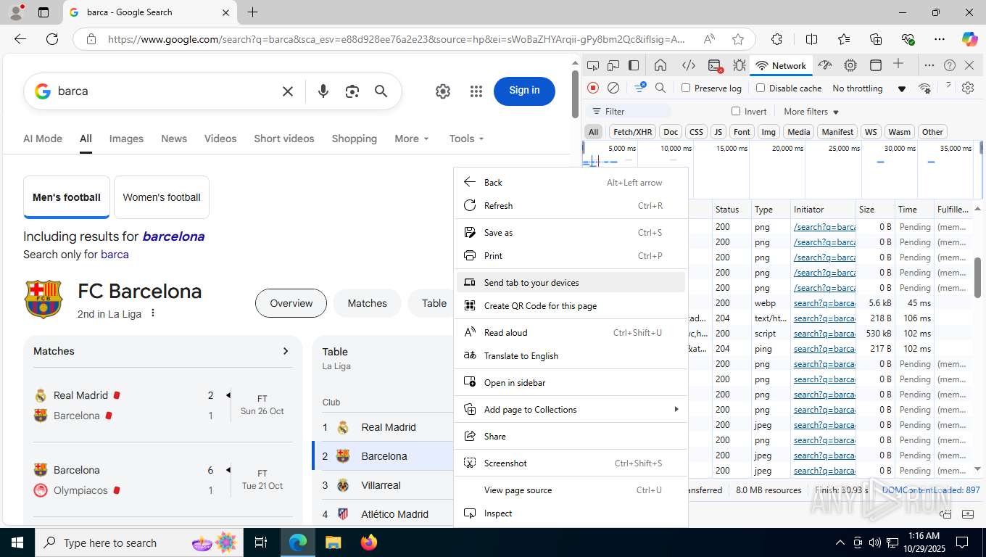The width and height of the screenshot is (986, 557).
Task: Add more tools with plus icon
Action: point(898,64)
